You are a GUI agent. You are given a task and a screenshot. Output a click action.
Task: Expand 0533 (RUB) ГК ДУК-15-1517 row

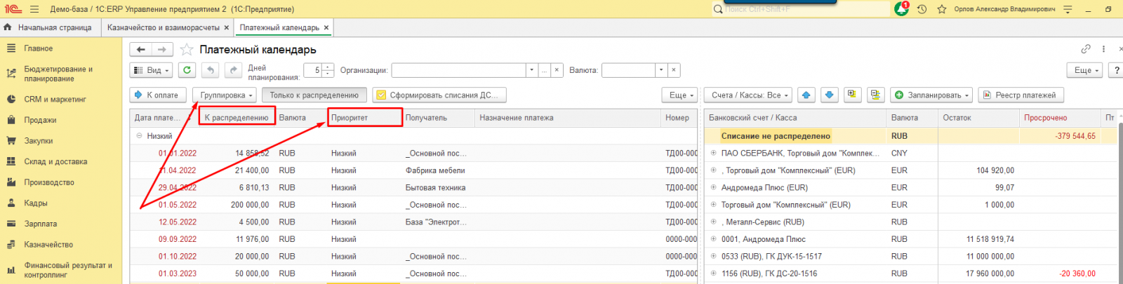pyautogui.click(x=713, y=256)
